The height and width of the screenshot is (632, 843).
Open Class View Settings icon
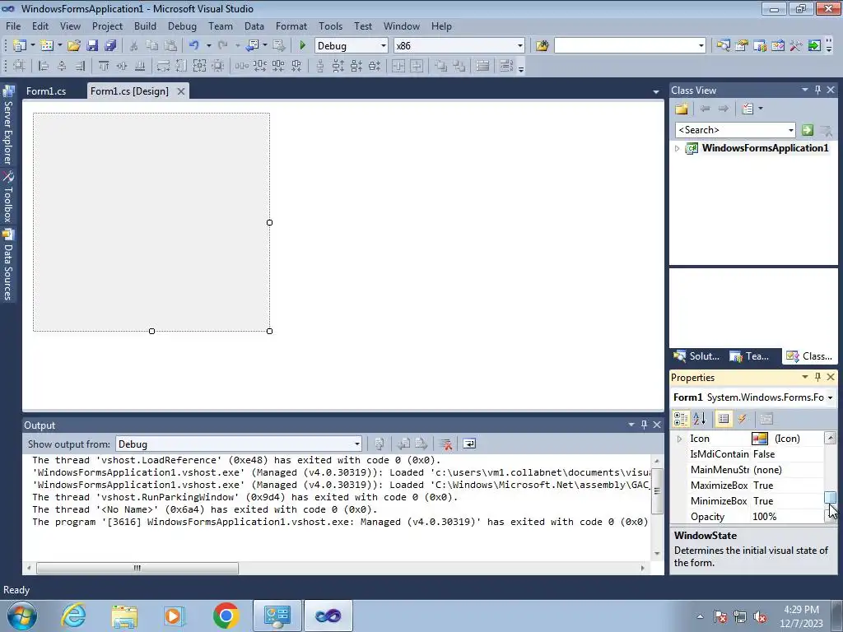[748, 109]
